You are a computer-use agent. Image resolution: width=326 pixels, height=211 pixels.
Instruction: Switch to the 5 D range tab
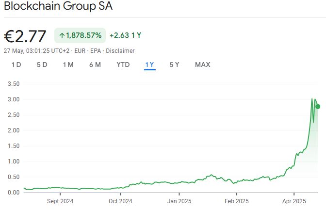[x=42, y=65]
